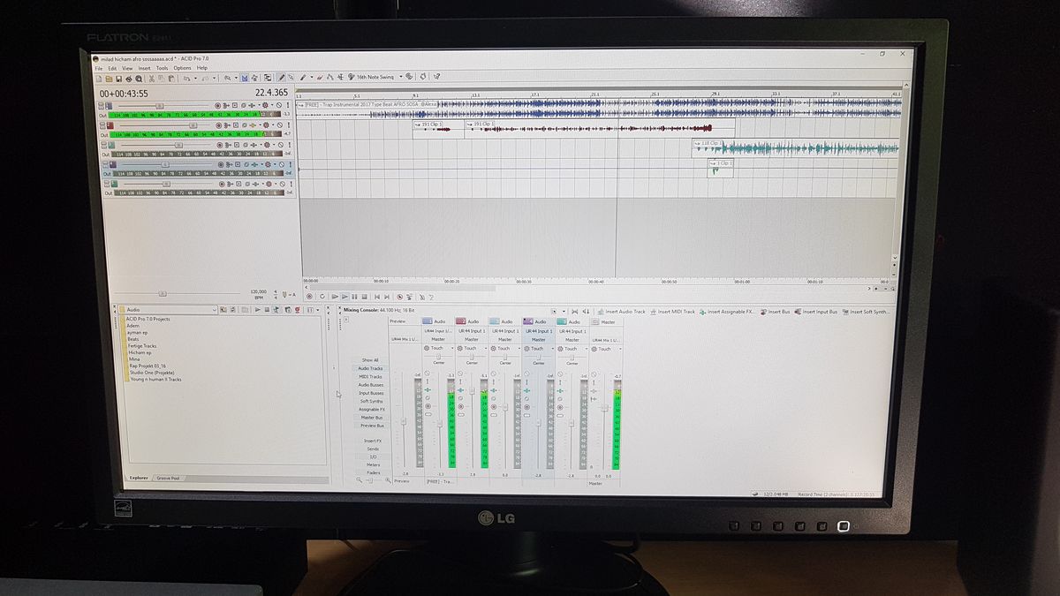Click the transport Stop button
Image resolution: width=1060 pixels, height=596 pixels.
[365, 297]
